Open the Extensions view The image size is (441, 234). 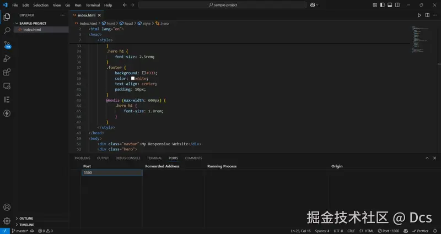tap(7, 72)
